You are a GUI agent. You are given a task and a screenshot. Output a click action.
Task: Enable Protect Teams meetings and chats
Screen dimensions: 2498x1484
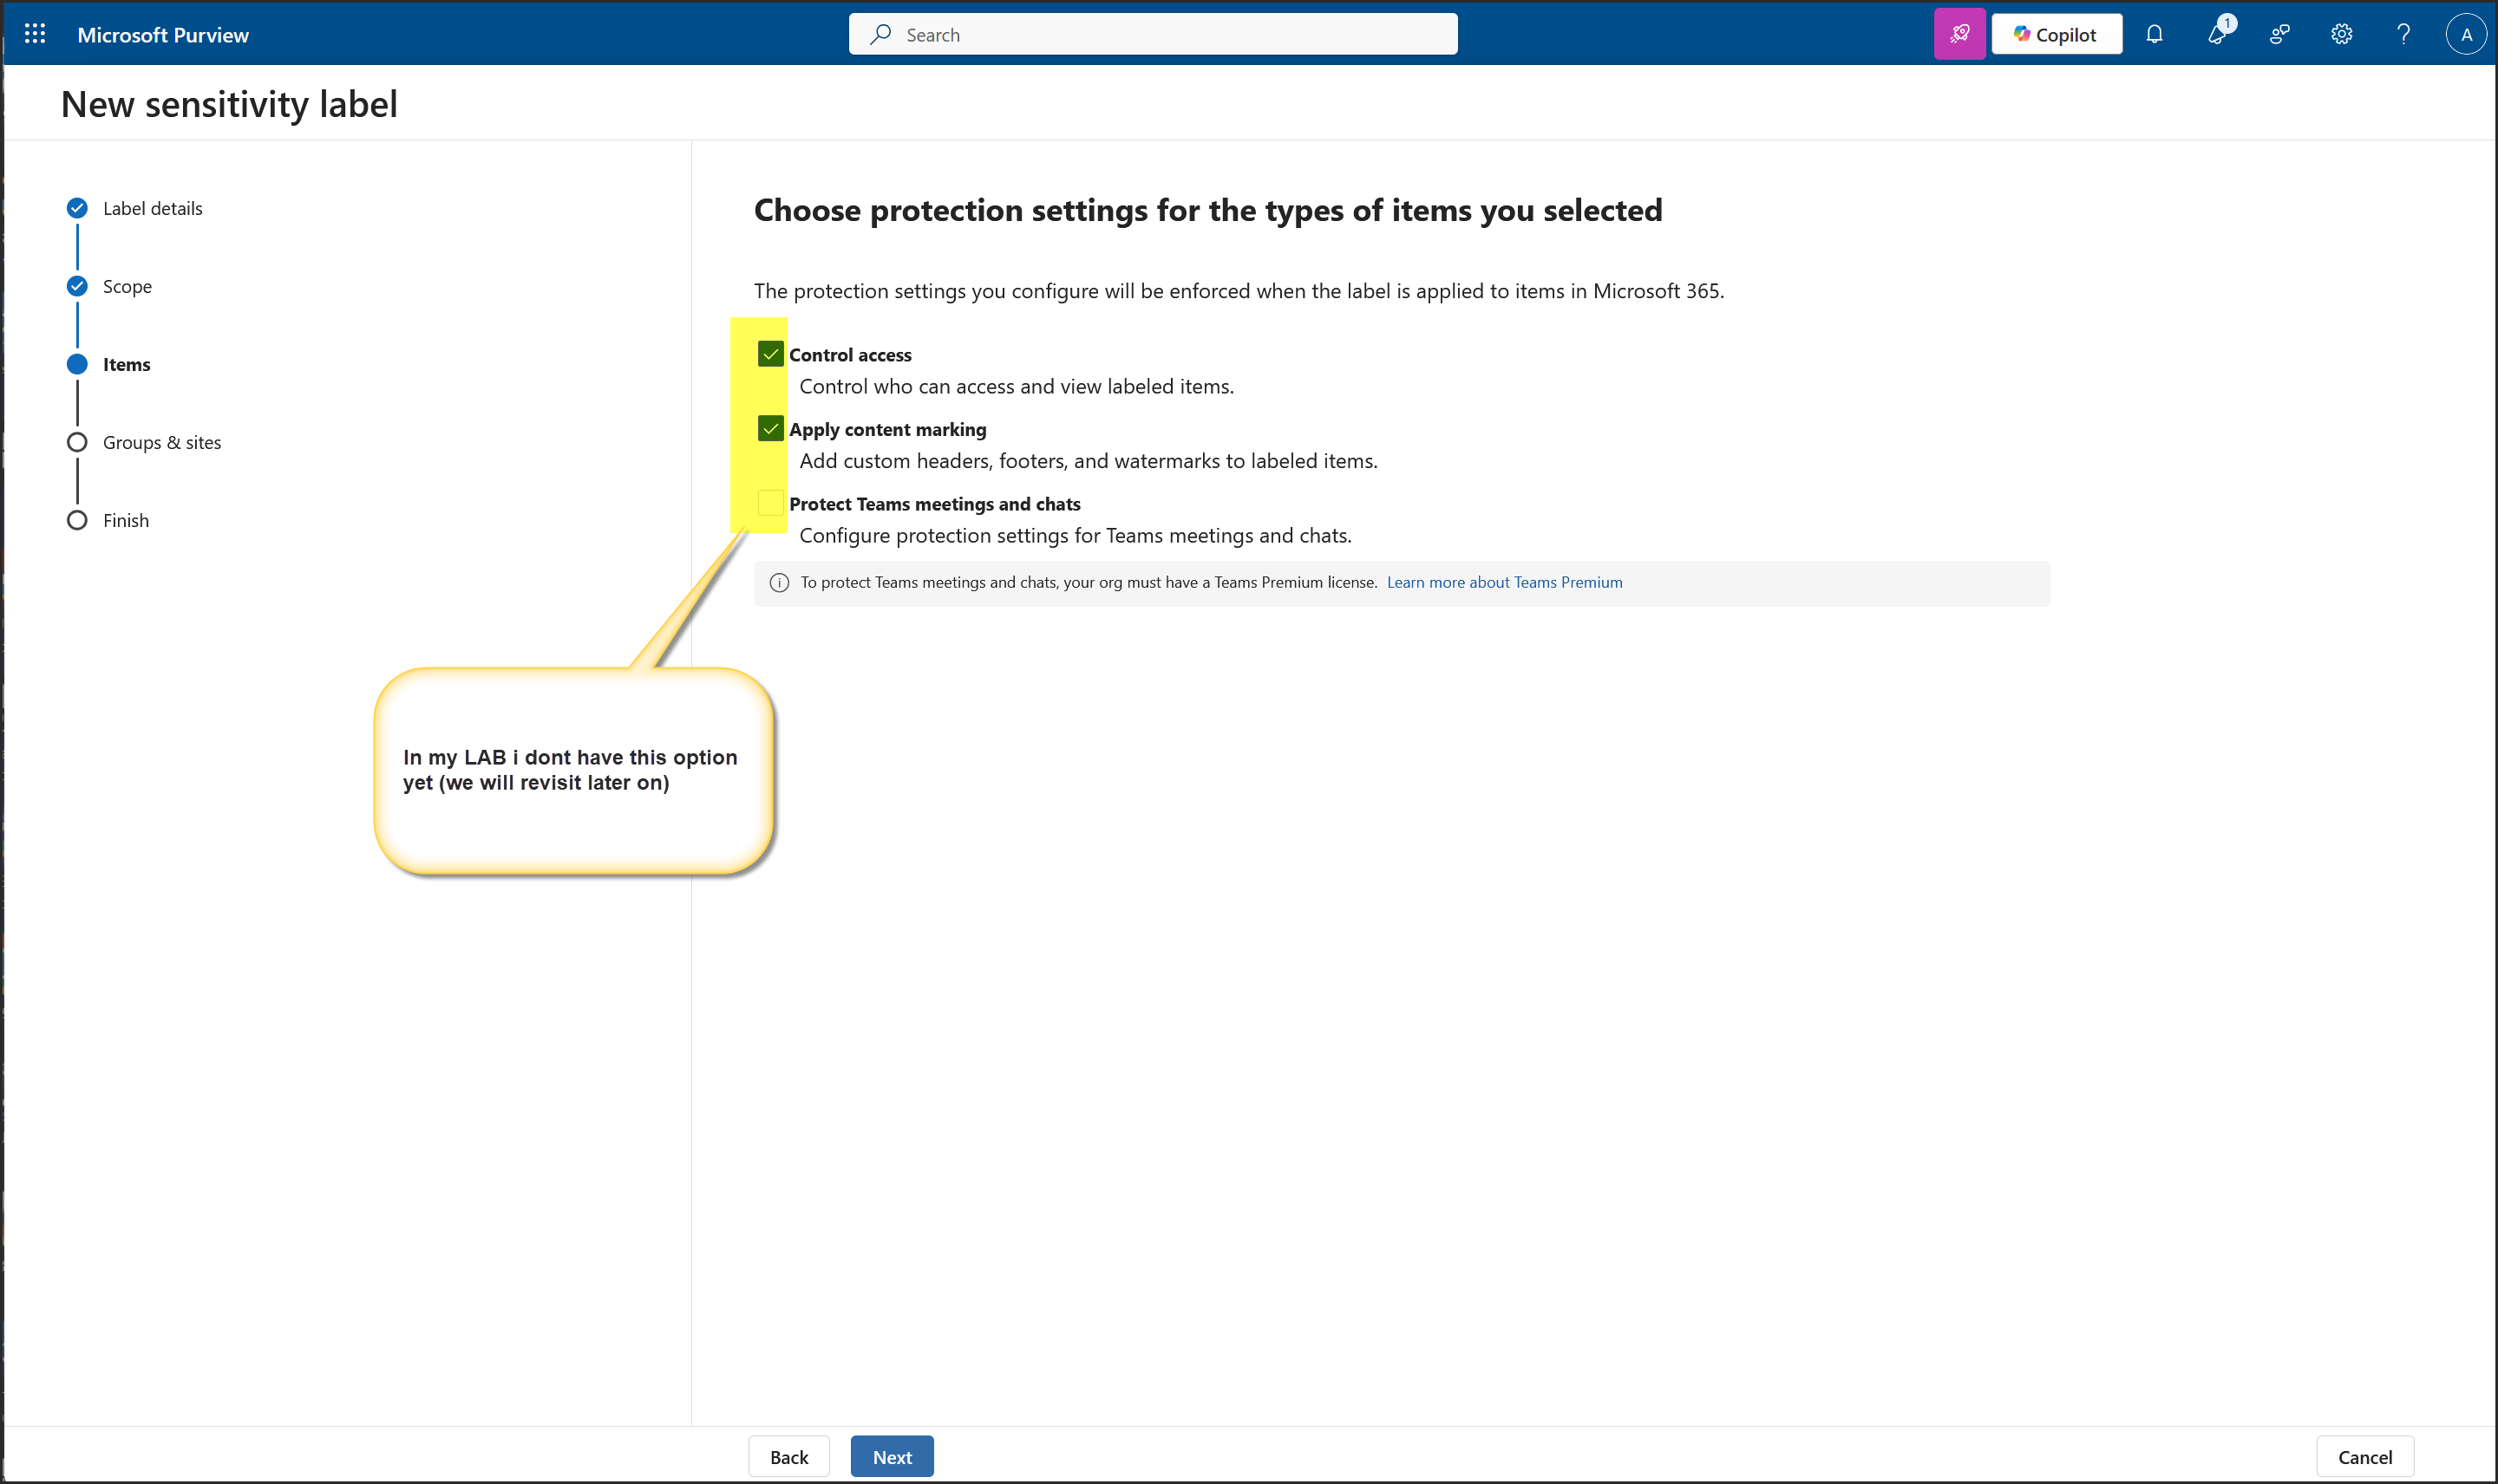click(x=770, y=503)
